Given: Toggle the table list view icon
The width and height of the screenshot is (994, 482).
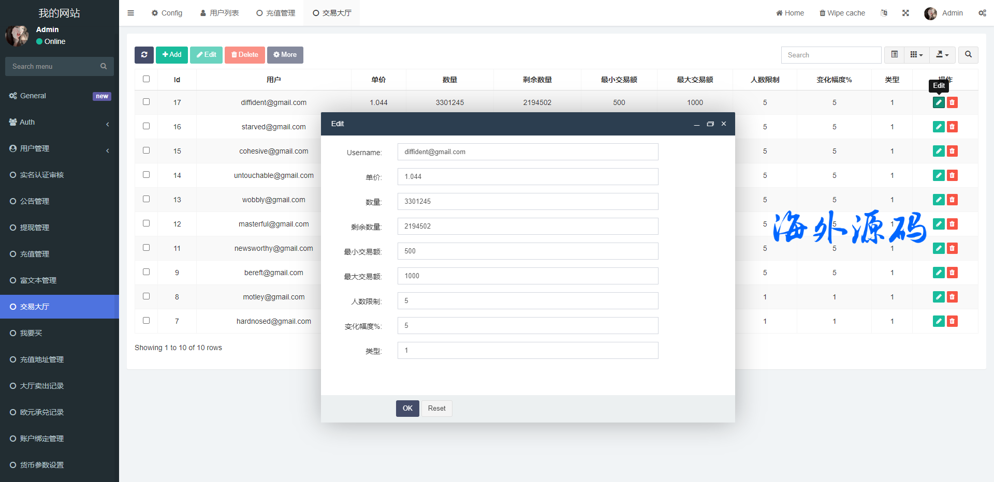Looking at the screenshot, I should pyautogui.click(x=894, y=55).
